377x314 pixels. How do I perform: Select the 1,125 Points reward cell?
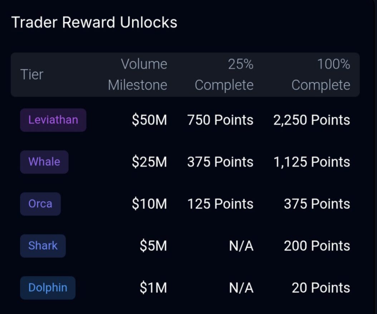(x=312, y=162)
